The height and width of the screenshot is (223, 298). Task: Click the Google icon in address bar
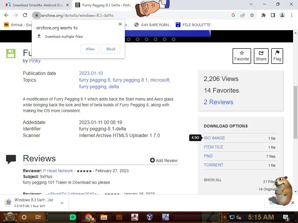coord(233,15)
